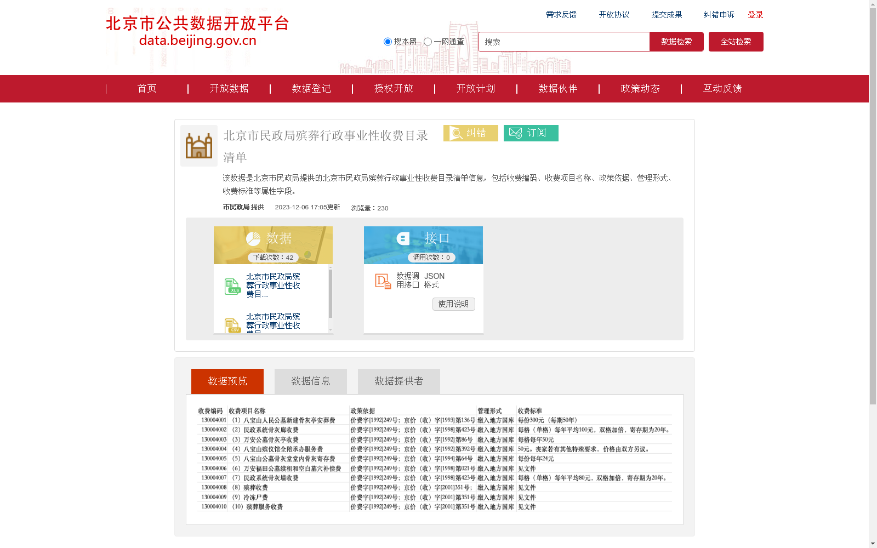The image size is (877, 548).
Task: Click the pie chart icon in 数据 card
Action: pyautogui.click(x=253, y=238)
